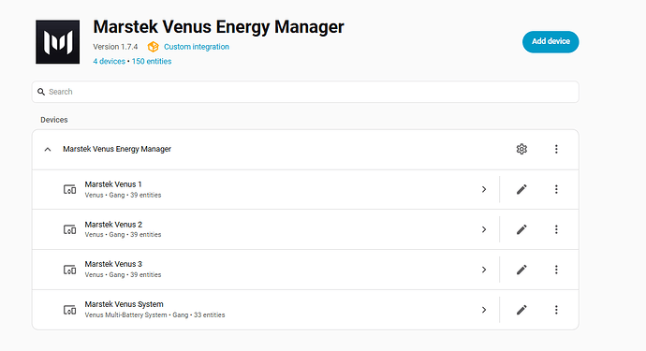Collapse the Marstek Venus Energy Manager entry
Screen dimensions: 646x351
click(48, 149)
